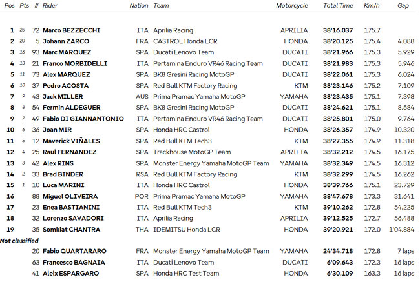Select Brad BINDER row name
Image resolution: width=420 pixels, height=282 pixels.
(x=63, y=174)
